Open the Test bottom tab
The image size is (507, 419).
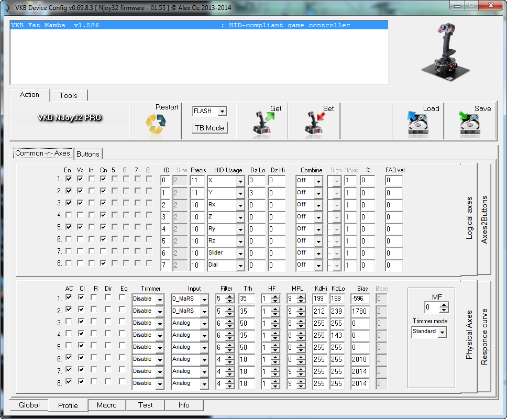(146, 405)
